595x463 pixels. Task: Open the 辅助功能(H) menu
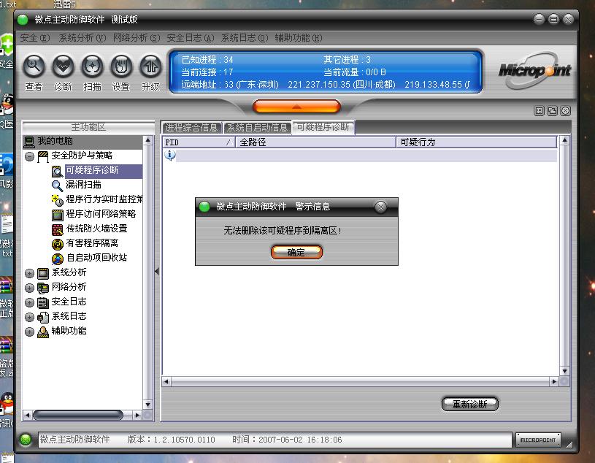point(299,38)
